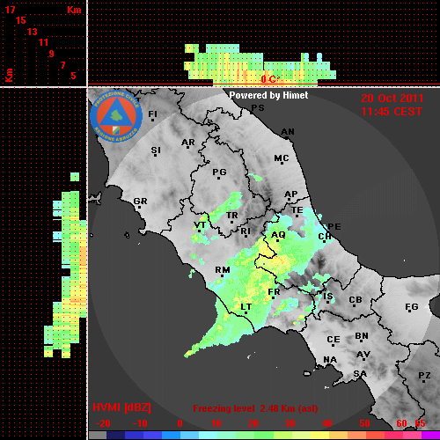Click the Protezione Civile Abruzzo logo
Viewport: 440px width, 440px height.
[x=116, y=116]
